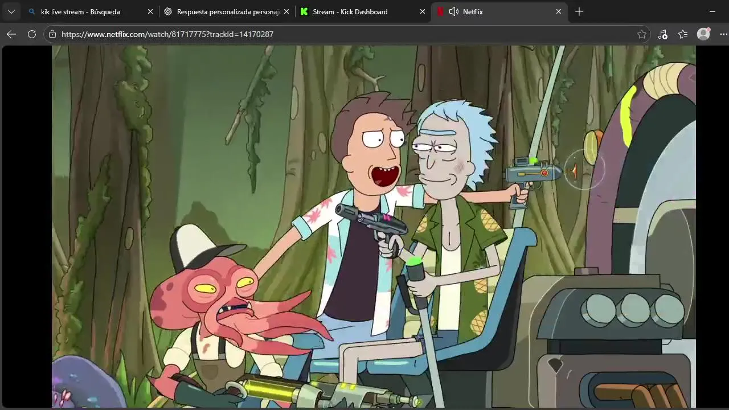Open the tab actions chevron menu

(11, 11)
